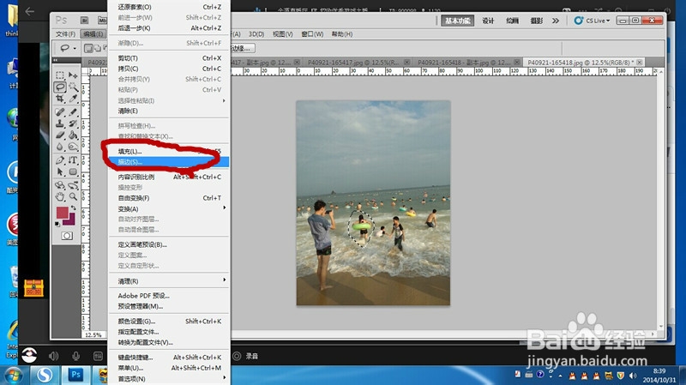
Task: Choose 后退一步(K) menu item
Action: pyautogui.click(x=169, y=28)
